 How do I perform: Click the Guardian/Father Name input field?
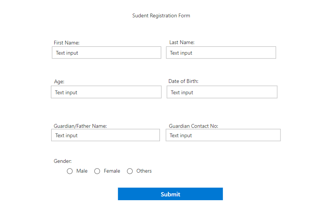click(106, 135)
